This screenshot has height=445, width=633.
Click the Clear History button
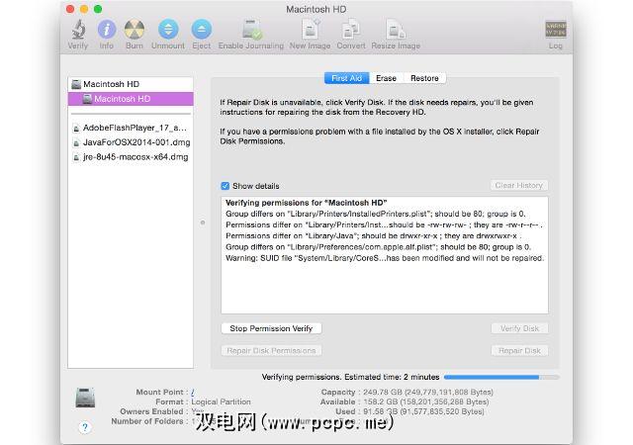point(518,185)
